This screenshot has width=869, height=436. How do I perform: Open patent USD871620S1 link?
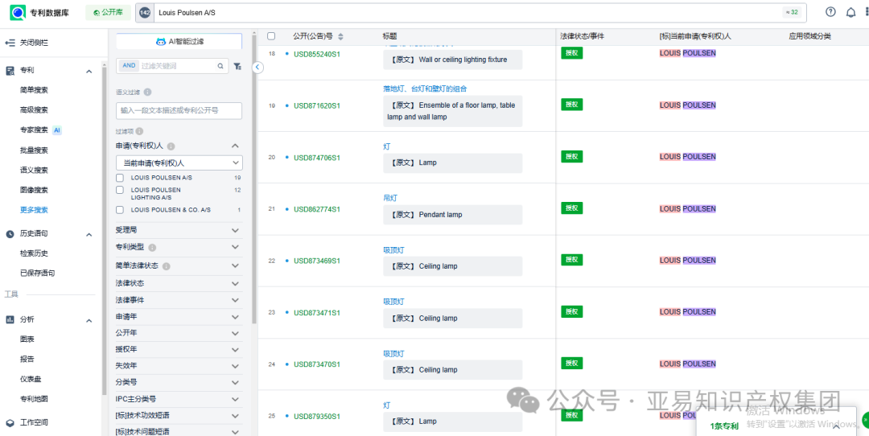tap(316, 105)
